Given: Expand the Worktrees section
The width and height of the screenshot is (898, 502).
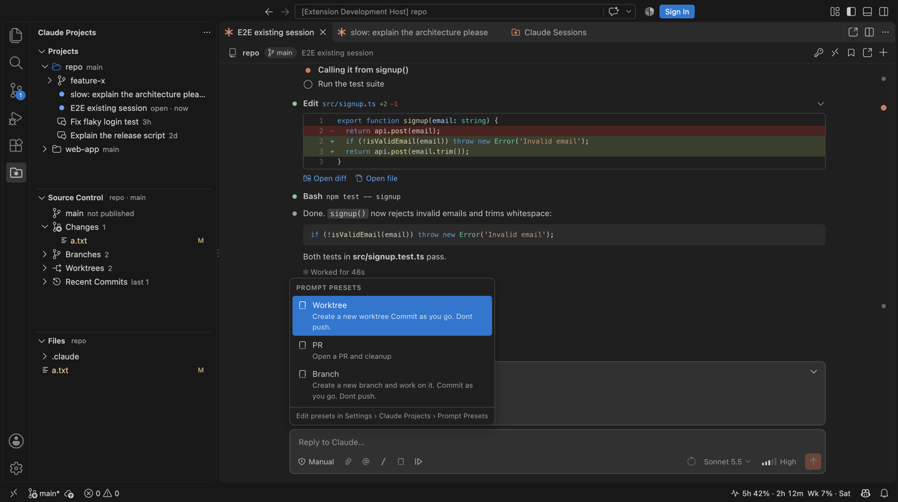Looking at the screenshot, I should tap(45, 268).
